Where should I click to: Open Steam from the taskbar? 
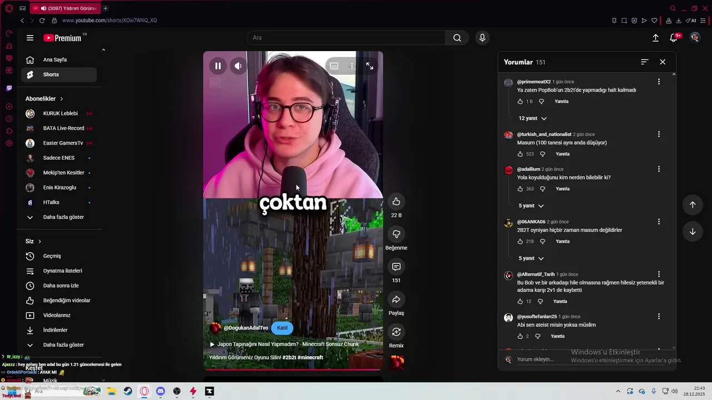pyautogui.click(x=128, y=391)
